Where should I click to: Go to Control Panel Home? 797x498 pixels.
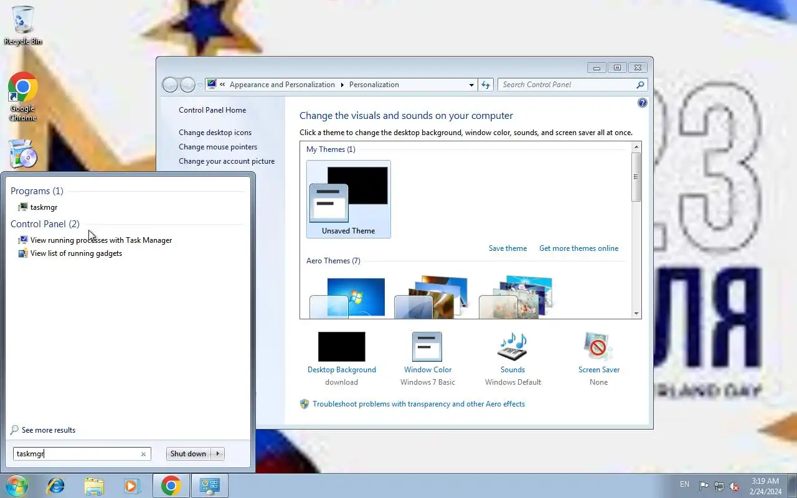[212, 110]
